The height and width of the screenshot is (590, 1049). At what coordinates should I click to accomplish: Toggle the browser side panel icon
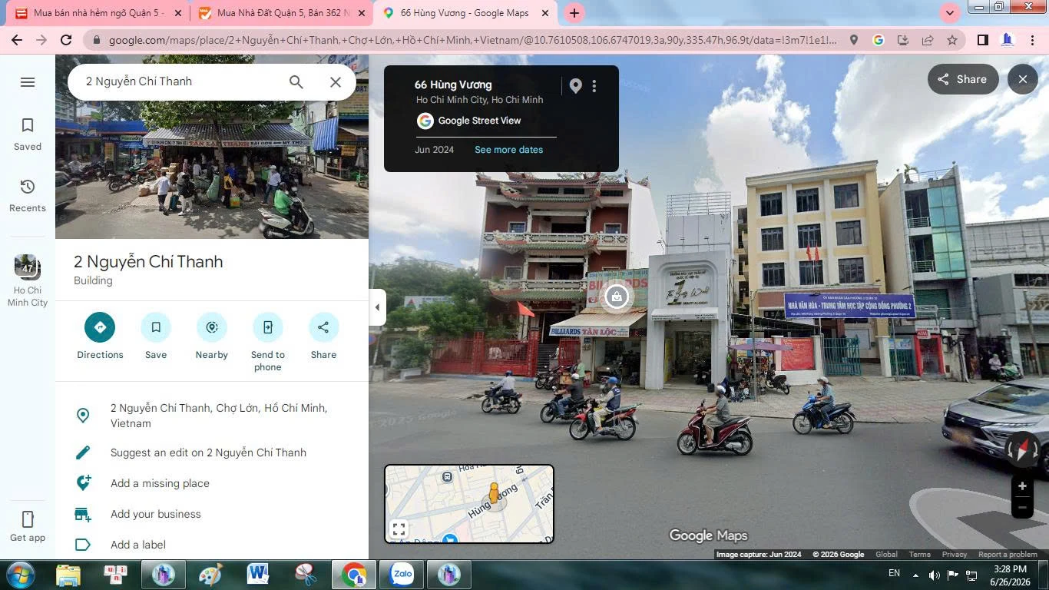coord(982,40)
